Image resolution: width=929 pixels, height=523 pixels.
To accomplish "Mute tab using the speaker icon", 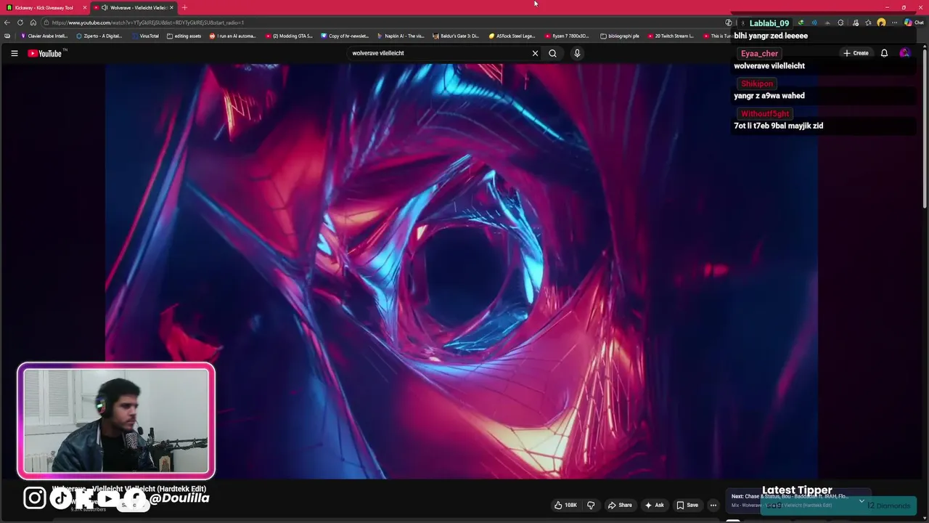I will click(105, 7).
